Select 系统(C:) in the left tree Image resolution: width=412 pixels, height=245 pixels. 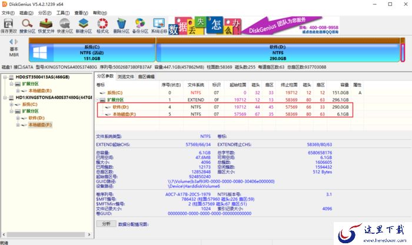(30, 105)
